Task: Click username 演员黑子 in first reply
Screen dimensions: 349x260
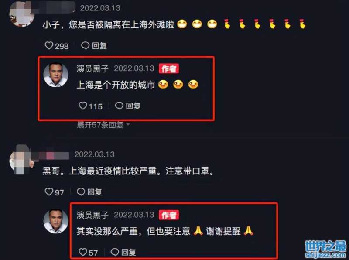Action: click(92, 68)
